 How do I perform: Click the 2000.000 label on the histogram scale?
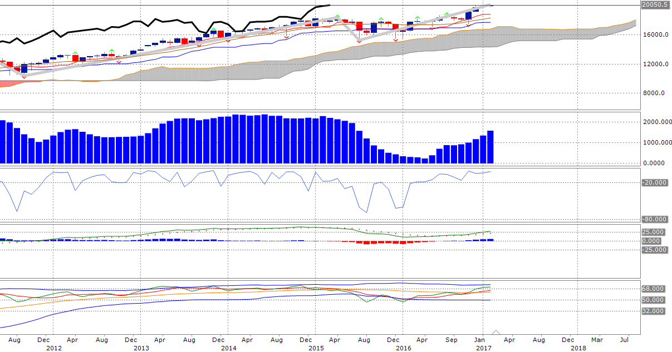655,122
